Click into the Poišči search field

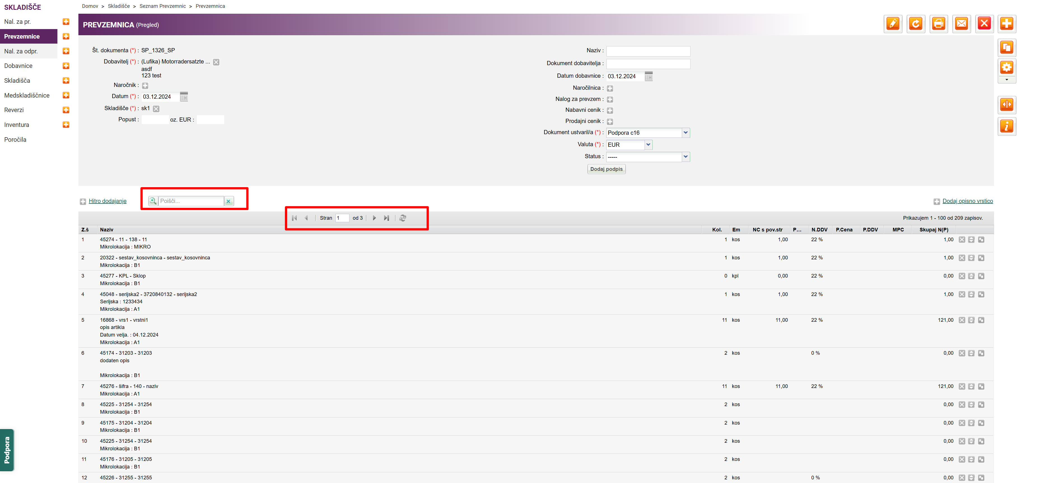[191, 201]
